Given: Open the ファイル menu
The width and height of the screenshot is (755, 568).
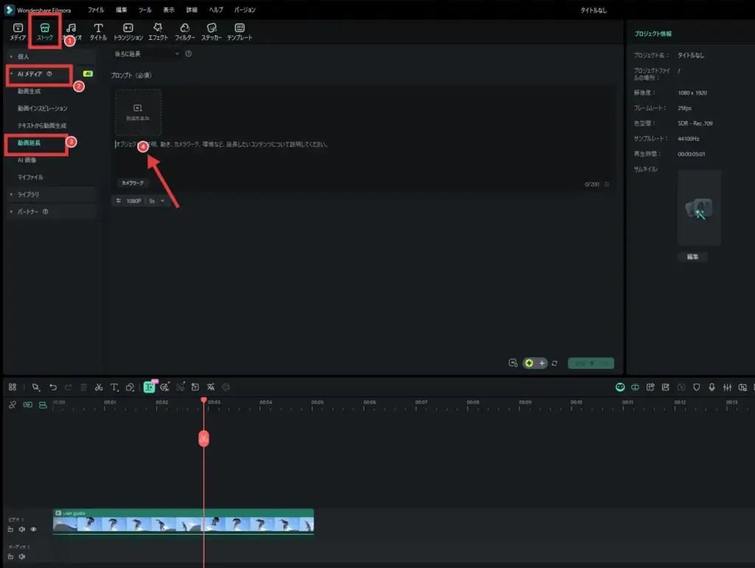Looking at the screenshot, I should click(x=96, y=10).
